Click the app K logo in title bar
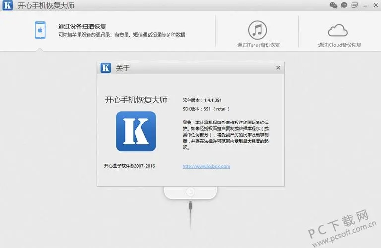This screenshot has width=381, height=248. click(8, 5)
